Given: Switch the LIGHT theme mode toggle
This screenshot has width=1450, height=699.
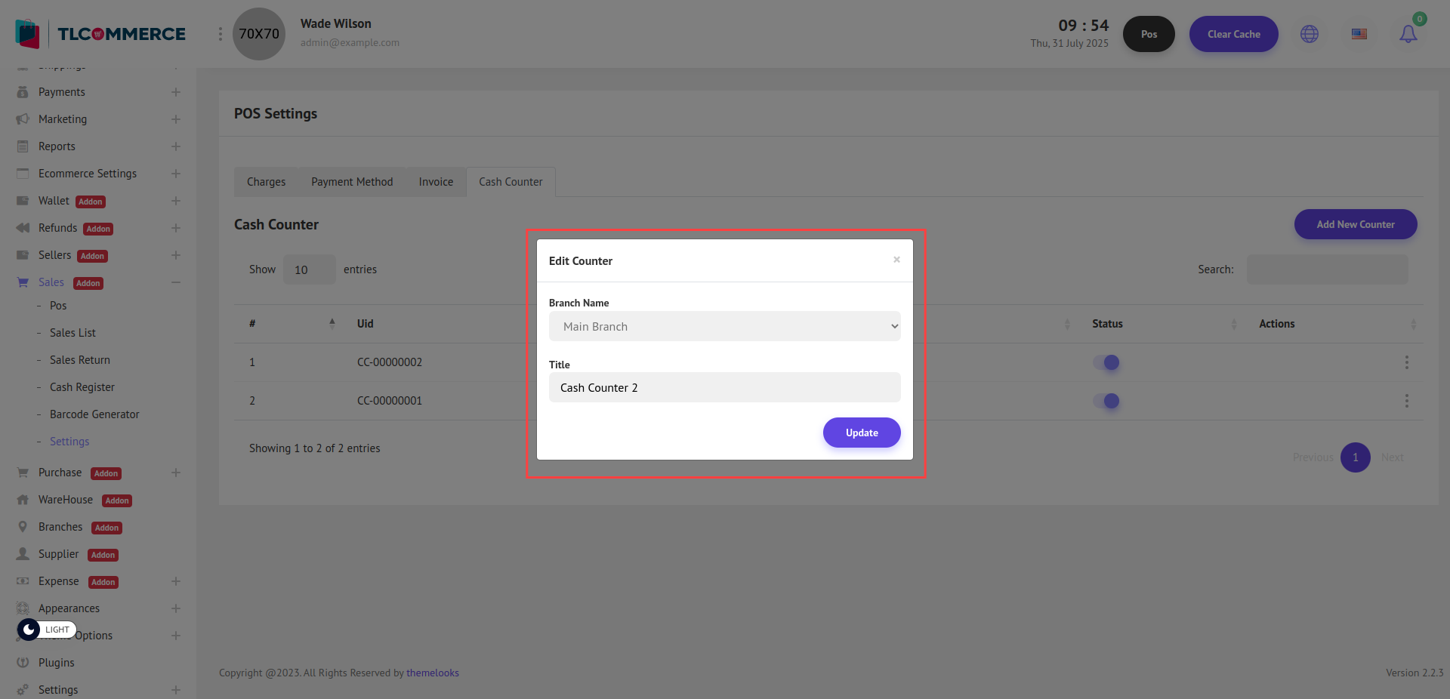Looking at the screenshot, I should click(47, 630).
